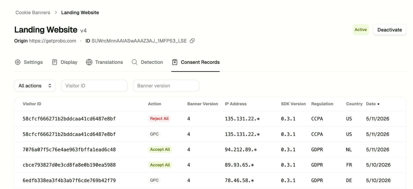
Task: Click the origin URL https://getprobo.com
Action: point(53,41)
